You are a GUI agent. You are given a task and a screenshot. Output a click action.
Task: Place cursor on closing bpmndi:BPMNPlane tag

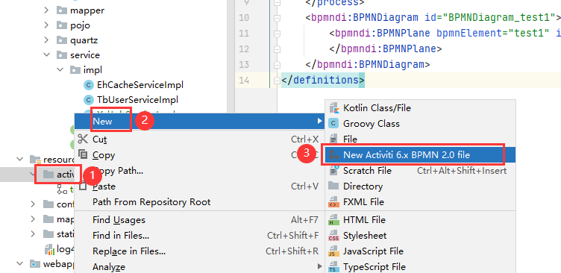point(386,48)
